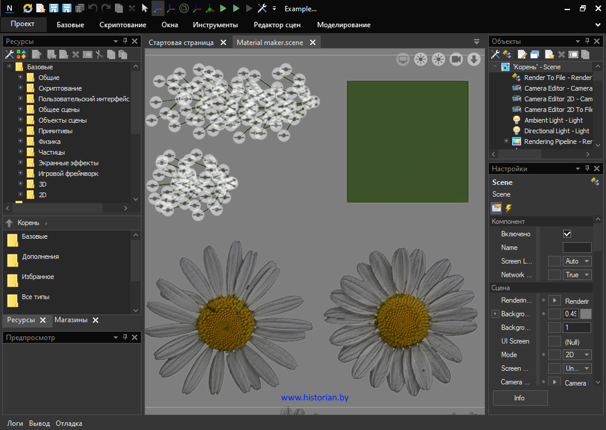
Task: Click the yellow refresh arrows icon
Action: pyautogui.click(x=28, y=8)
